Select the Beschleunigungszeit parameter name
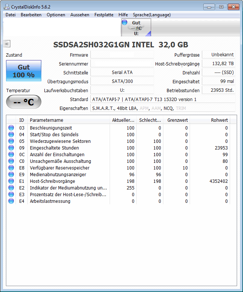 (x=51, y=128)
